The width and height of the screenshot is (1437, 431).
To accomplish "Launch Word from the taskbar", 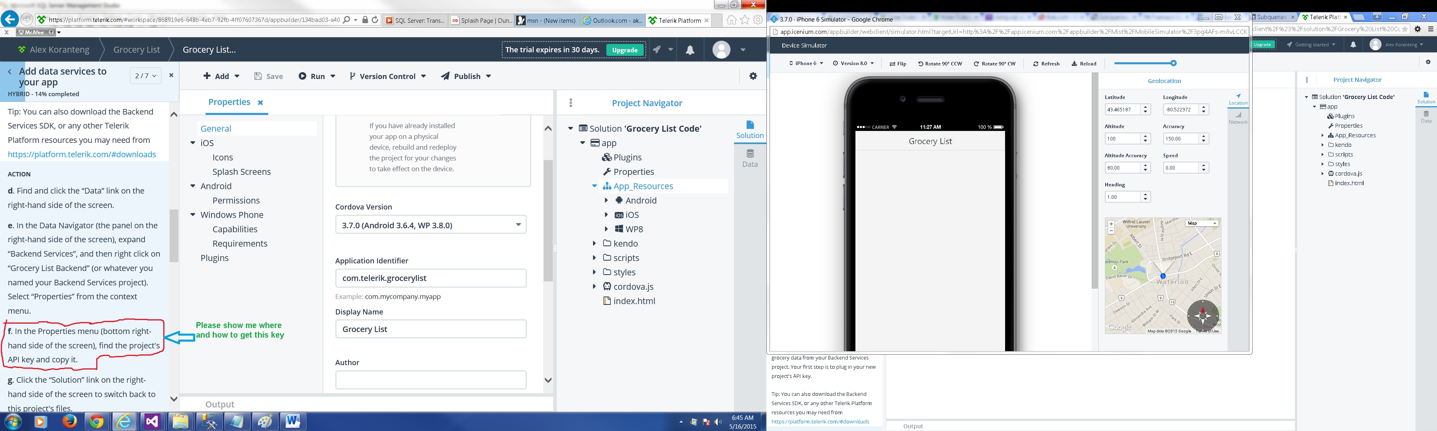I will (293, 421).
